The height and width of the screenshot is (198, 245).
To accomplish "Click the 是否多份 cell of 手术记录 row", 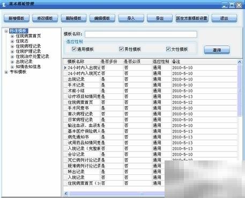I will 112,85.
